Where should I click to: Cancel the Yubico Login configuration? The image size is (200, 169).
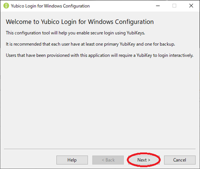click(179, 160)
